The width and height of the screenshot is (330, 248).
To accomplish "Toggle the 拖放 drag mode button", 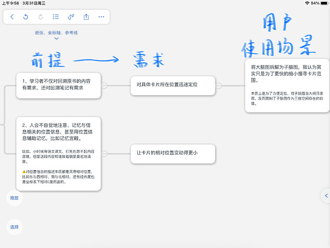I will click(x=14, y=198).
